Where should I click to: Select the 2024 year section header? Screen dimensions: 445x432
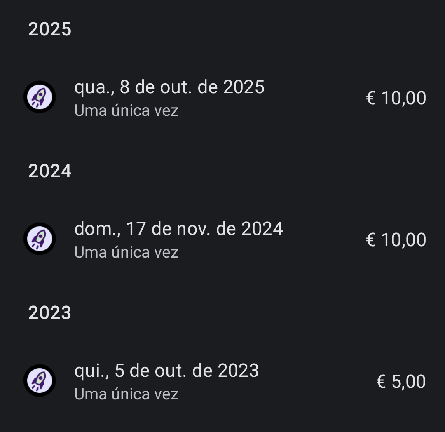(50, 171)
